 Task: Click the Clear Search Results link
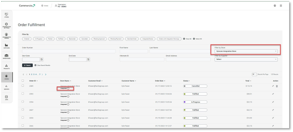click(x=42, y=65)
